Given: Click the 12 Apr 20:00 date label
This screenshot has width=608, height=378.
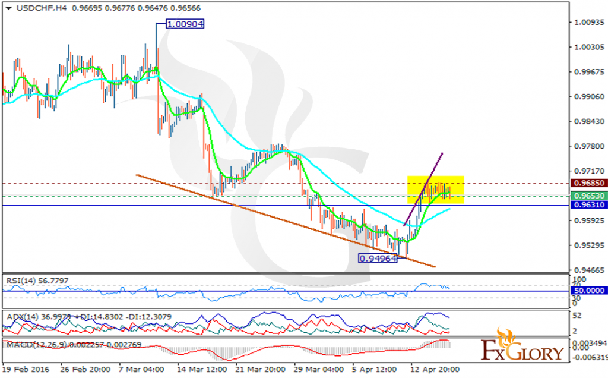Looking at the screenshot, I should tap(435, 370).
